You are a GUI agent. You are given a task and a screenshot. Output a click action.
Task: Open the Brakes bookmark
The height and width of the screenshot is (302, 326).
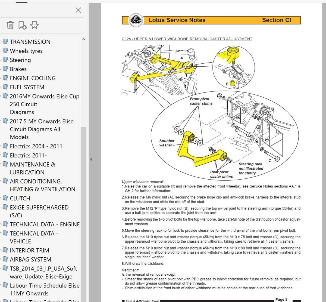pyautogui.click(x=18, y=69)
